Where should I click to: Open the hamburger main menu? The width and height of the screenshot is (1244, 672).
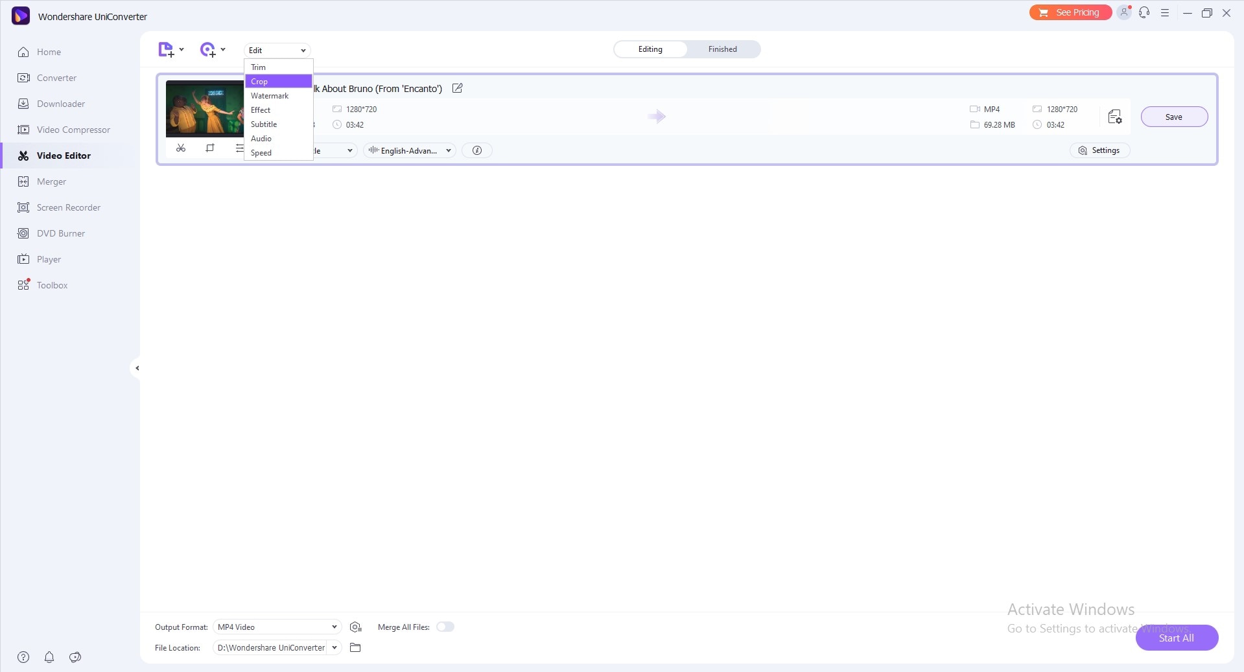pyautogui.click(x=1165, y=12)
